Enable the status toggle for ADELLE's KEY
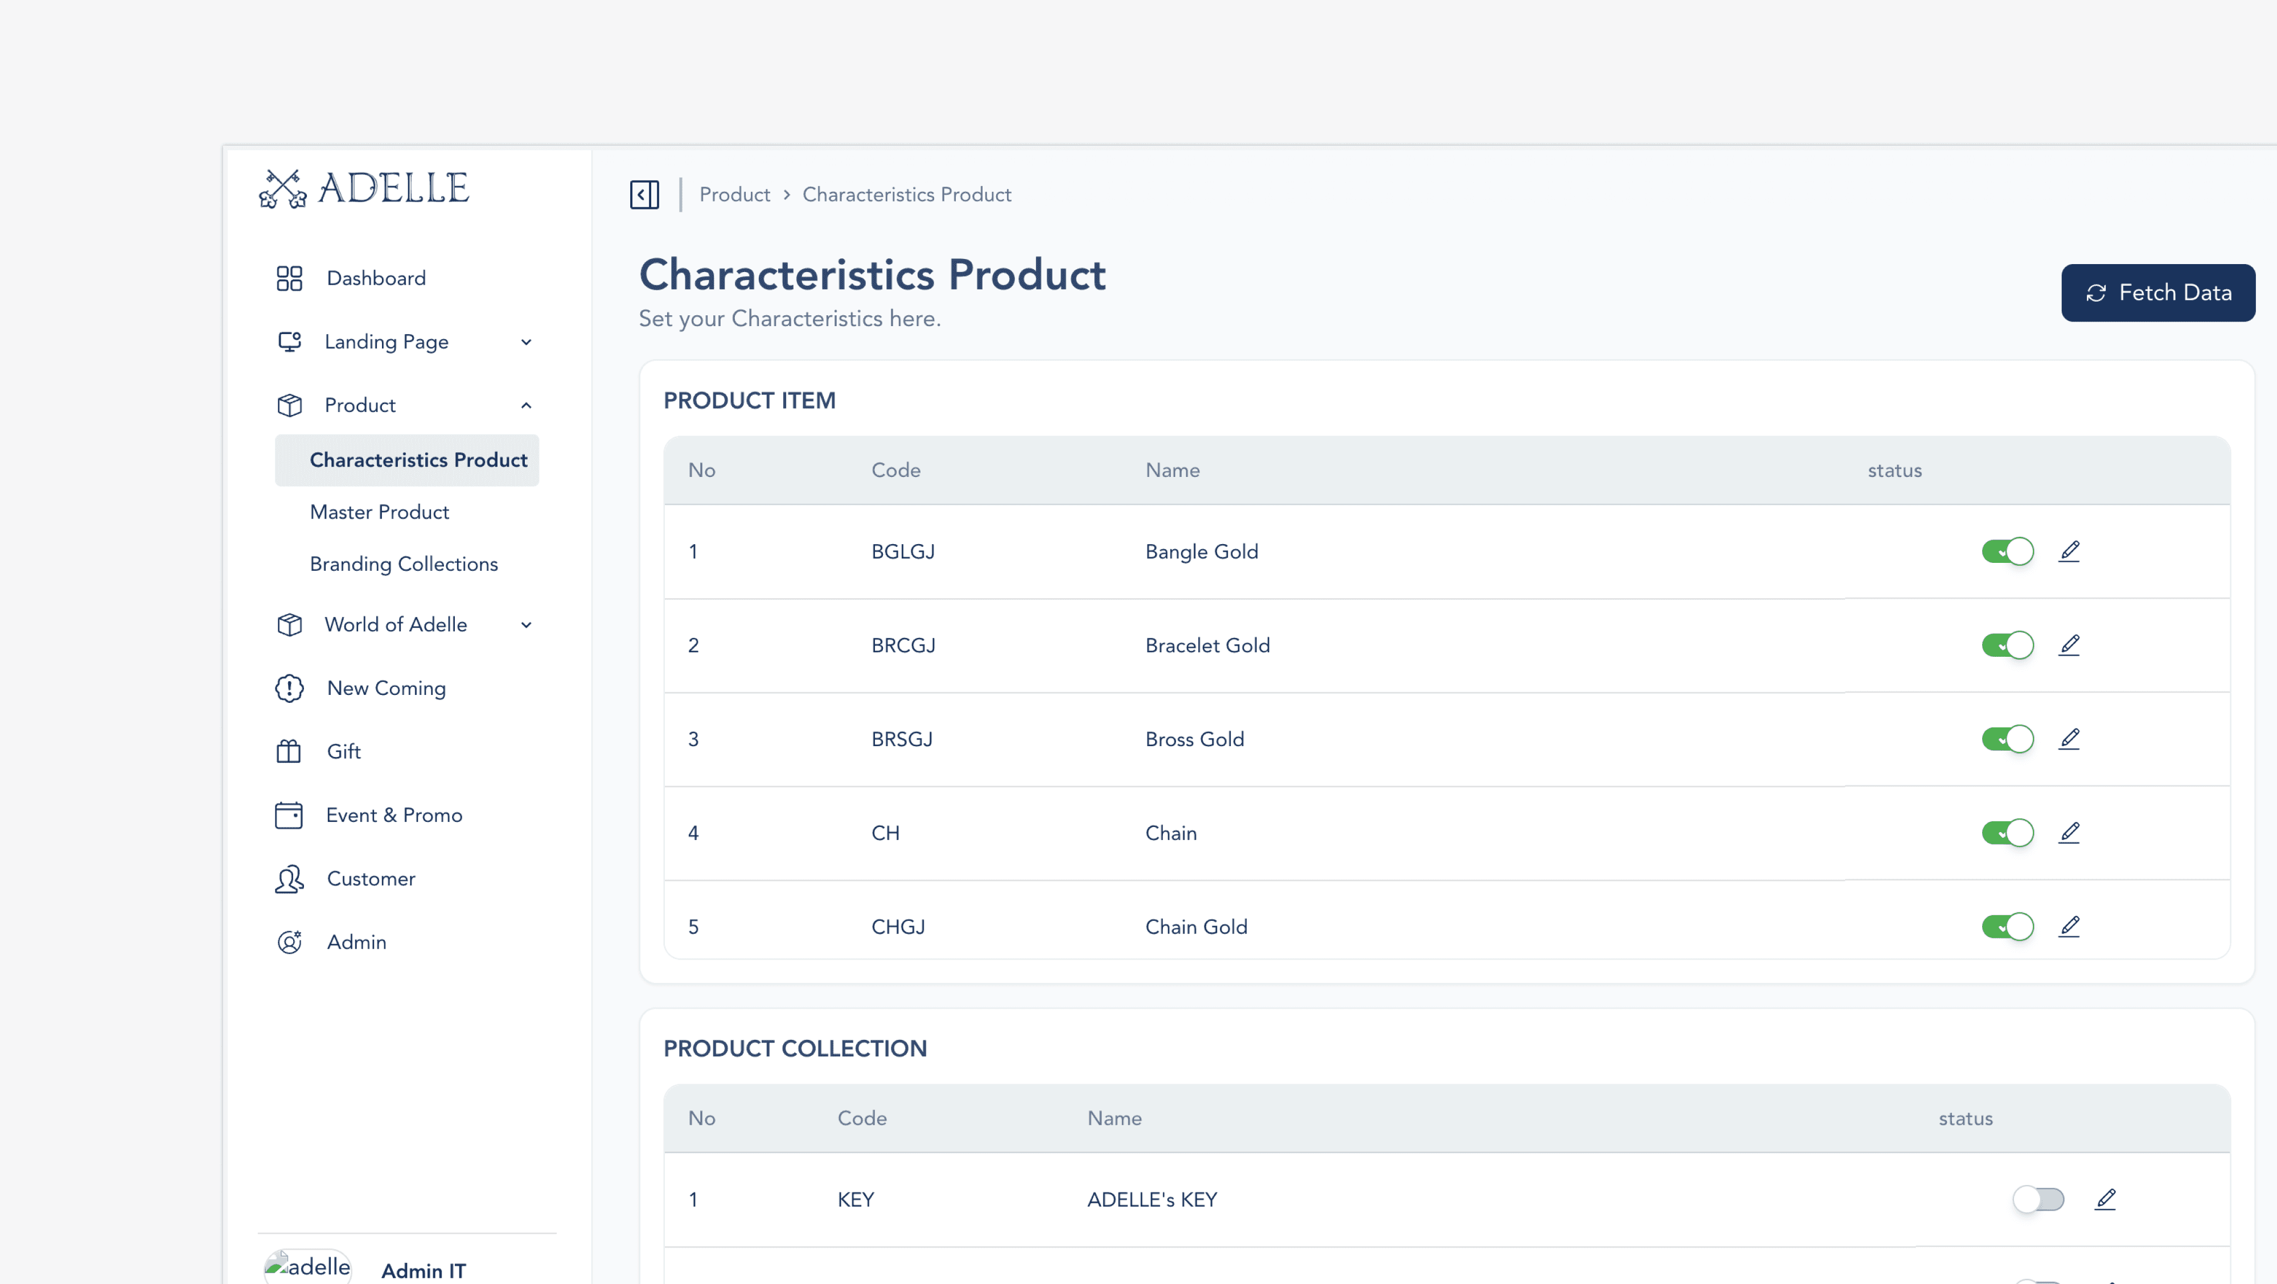 pos(2039,1199)
